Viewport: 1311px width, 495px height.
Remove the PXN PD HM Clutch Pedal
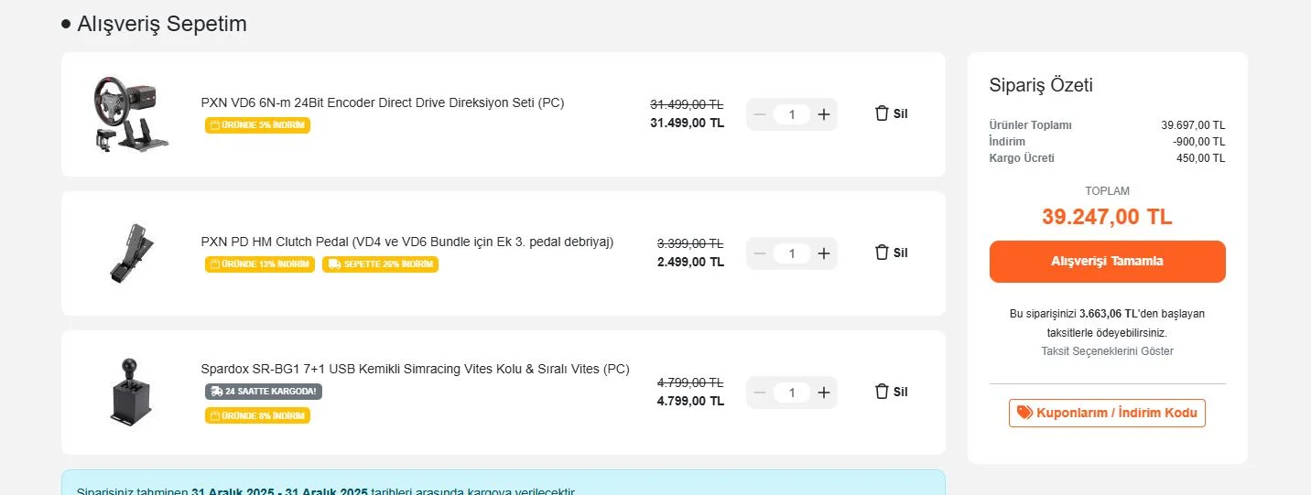[x=891, y=253]
